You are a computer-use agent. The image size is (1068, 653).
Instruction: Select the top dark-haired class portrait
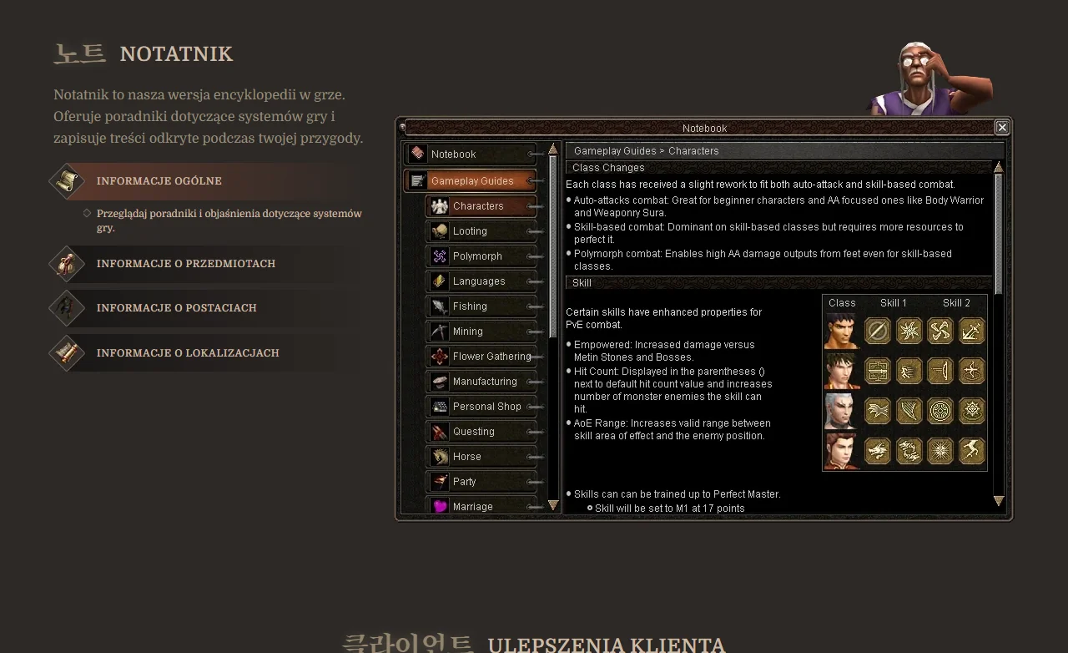tap(842, 331)
